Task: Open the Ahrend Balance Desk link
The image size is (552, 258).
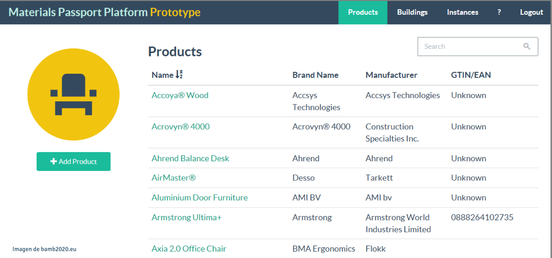Action: pos(190,158)
